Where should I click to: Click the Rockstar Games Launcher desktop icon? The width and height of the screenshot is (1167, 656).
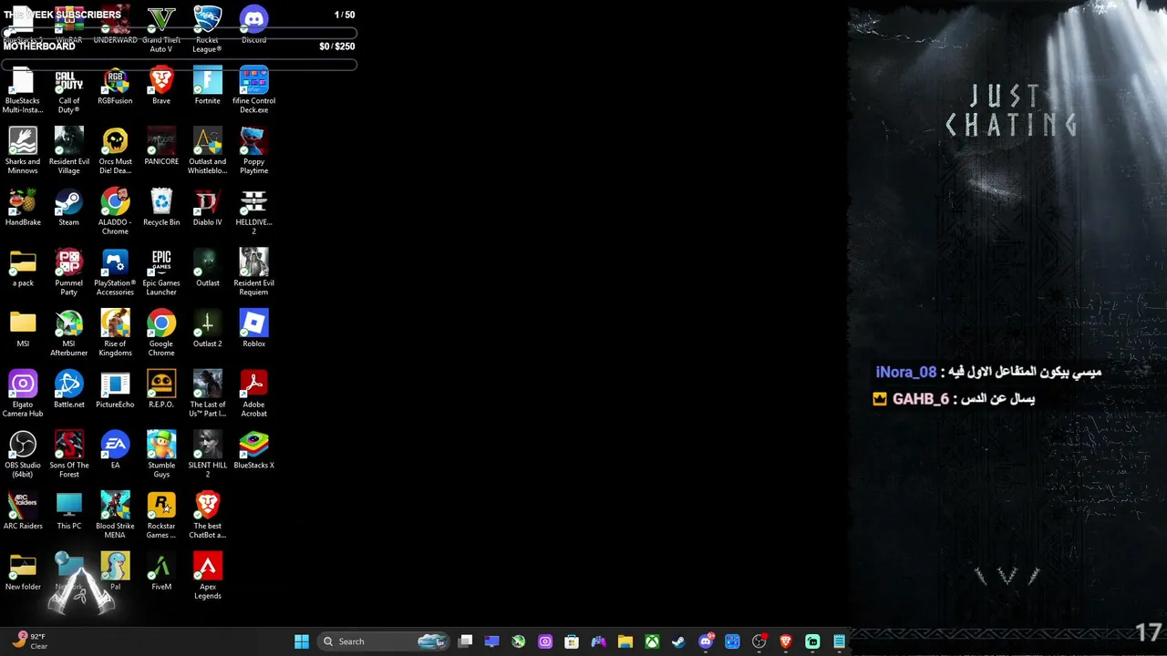(x=161, y=516)
